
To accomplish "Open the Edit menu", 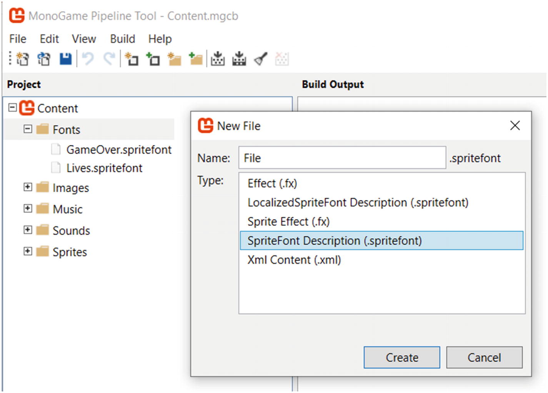I will (x=49, y=39).
